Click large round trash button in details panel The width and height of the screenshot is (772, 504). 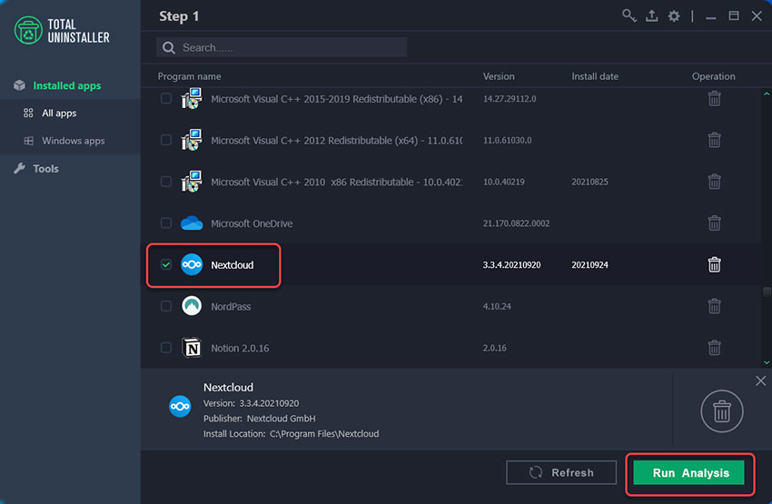[722, 411]
